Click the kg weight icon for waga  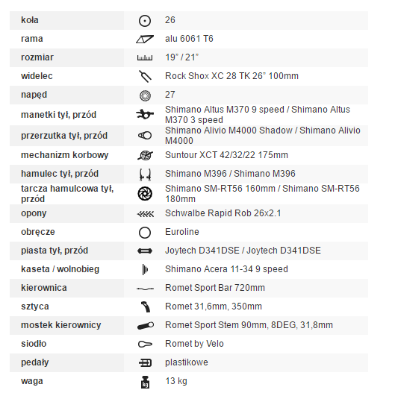pyautogui.click(x=145, y=382)
